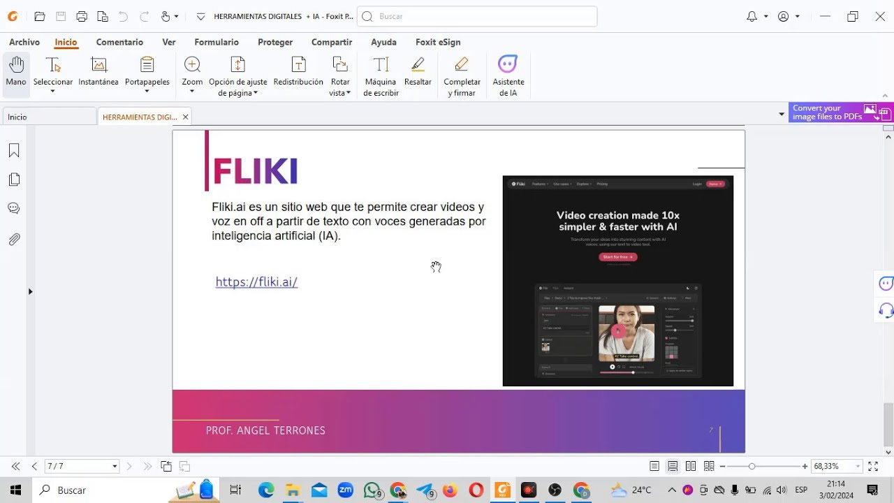This screenshot has height=503, width=894.
Task: Open Completar y firmar tool
Action: coord(462,77)
